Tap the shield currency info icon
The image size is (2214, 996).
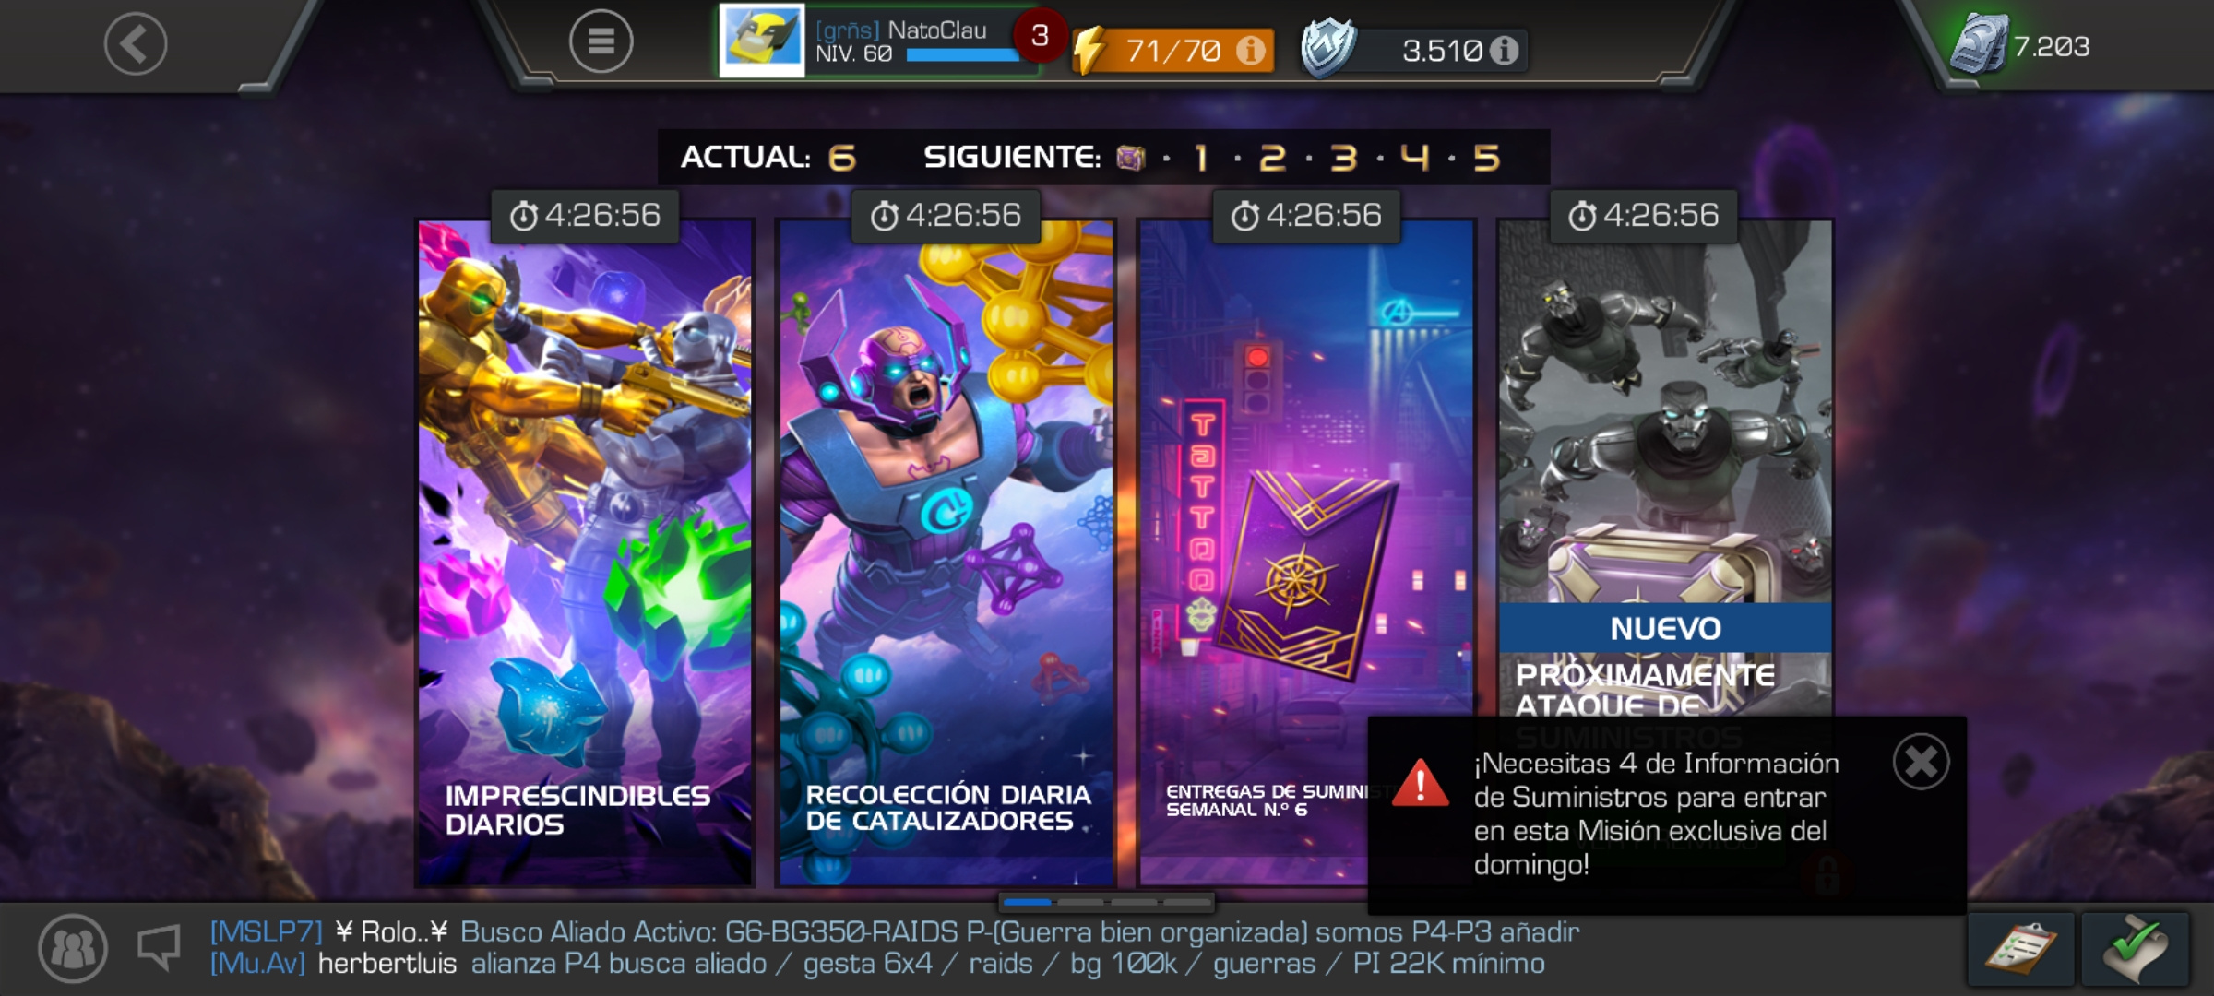tap(1504, 50)
